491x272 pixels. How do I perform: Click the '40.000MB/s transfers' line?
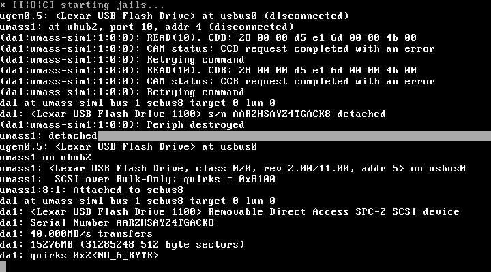(x=76, y=233)
